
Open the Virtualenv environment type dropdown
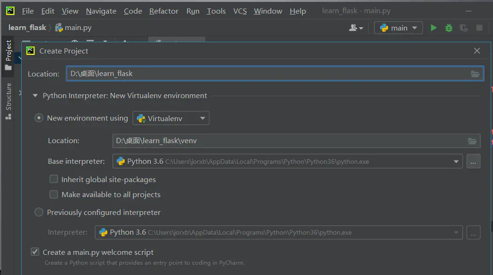coord(171,118)
